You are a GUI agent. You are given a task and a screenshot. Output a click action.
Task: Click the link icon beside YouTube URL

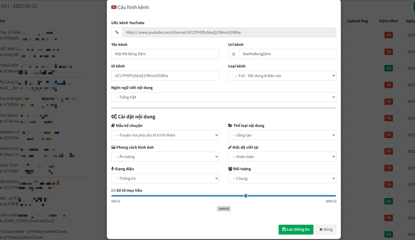click(117, 32)
